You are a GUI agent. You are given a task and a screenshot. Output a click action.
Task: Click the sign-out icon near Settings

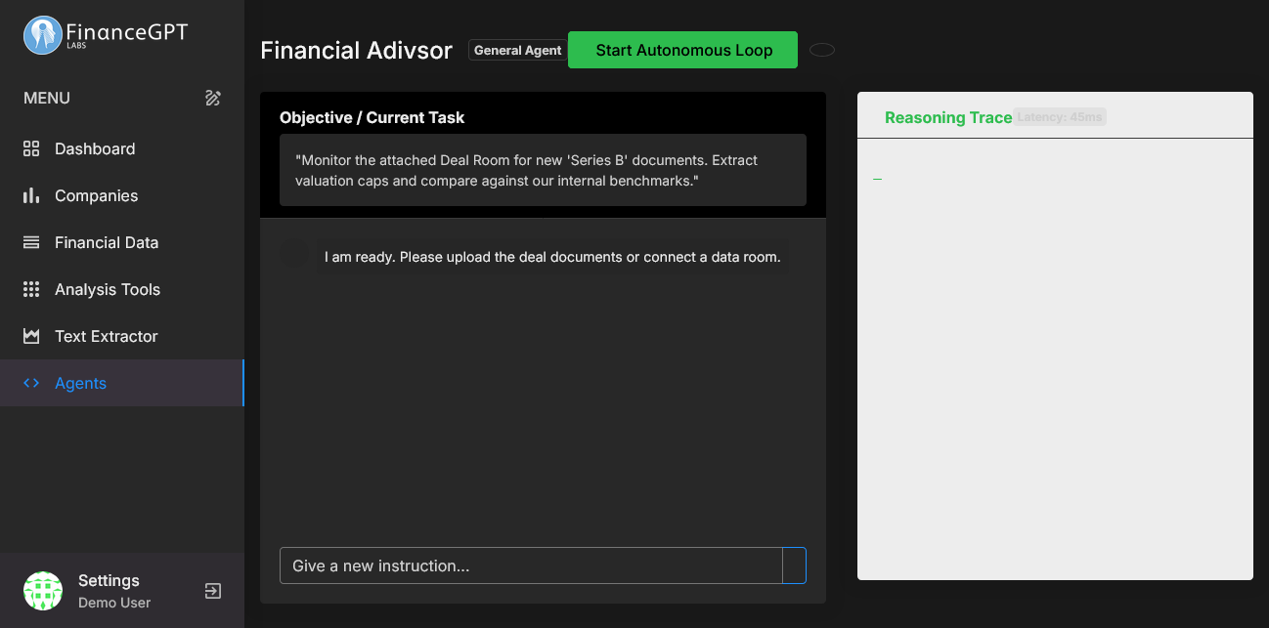(x=212, y=590)
